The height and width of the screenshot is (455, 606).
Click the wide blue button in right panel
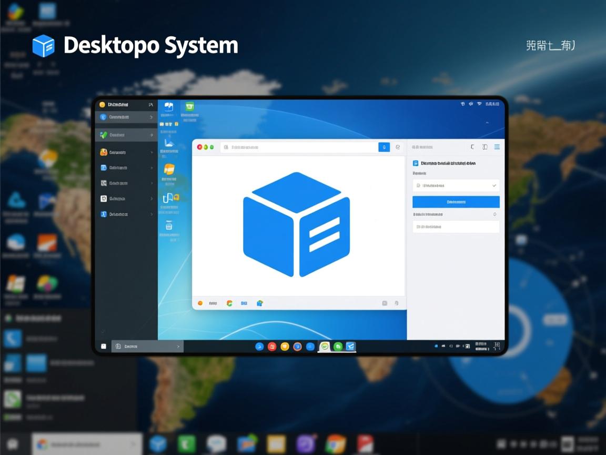pos(456,202)
